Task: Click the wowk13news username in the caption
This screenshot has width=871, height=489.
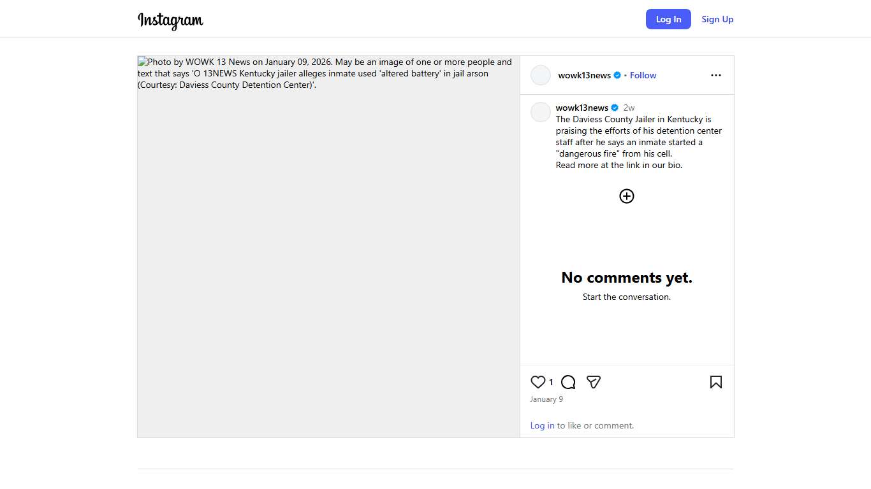Action: pyautogui.click(x=582, y=108)
